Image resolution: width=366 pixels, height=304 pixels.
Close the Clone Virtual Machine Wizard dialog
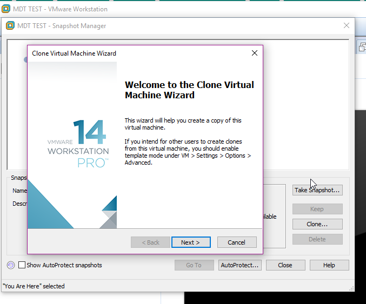tap(255, 53)
